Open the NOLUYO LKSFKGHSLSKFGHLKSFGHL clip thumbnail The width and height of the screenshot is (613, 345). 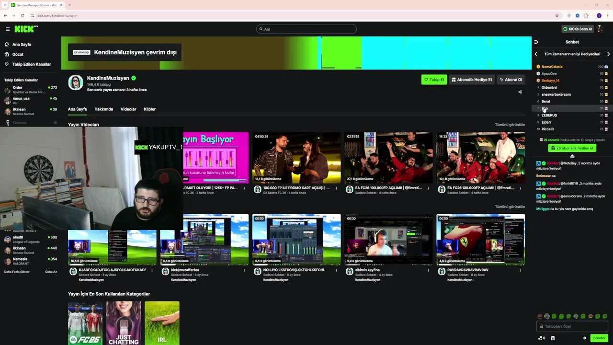pos(296,240)
